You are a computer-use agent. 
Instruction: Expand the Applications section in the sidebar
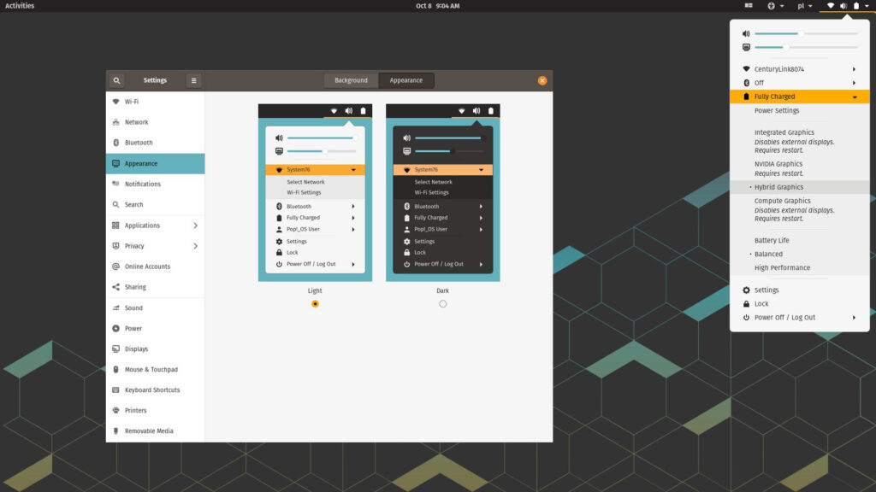point(156,225)
